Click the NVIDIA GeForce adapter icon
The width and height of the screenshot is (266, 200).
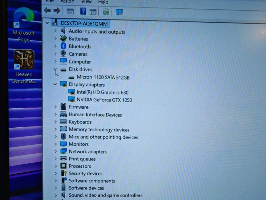pos(71,99)
